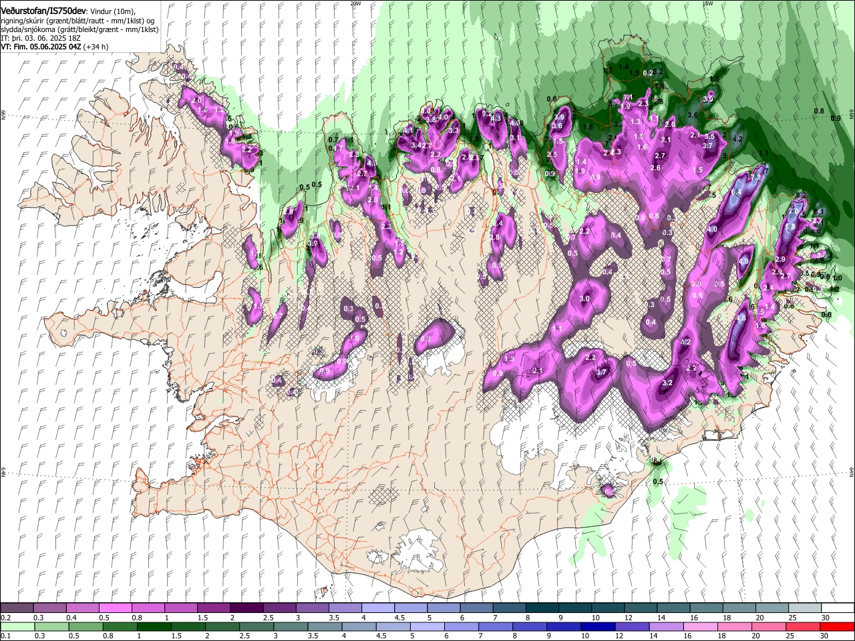
Task: Pick the dark teal 8–9 snow legend swatch
Action: pyautogui.click(x=541, y=608)
